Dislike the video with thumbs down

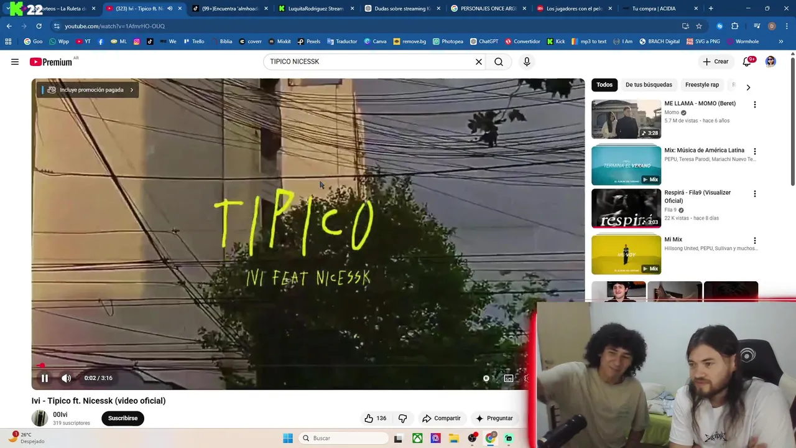402,418
